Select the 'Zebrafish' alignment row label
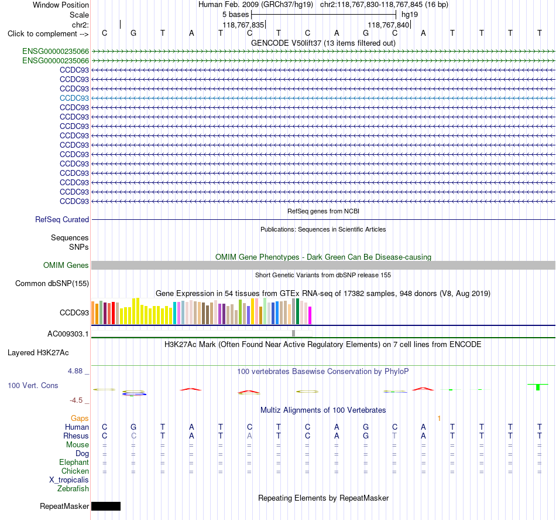The height and width of the screenshot is (520, 556). pos(73,489)
